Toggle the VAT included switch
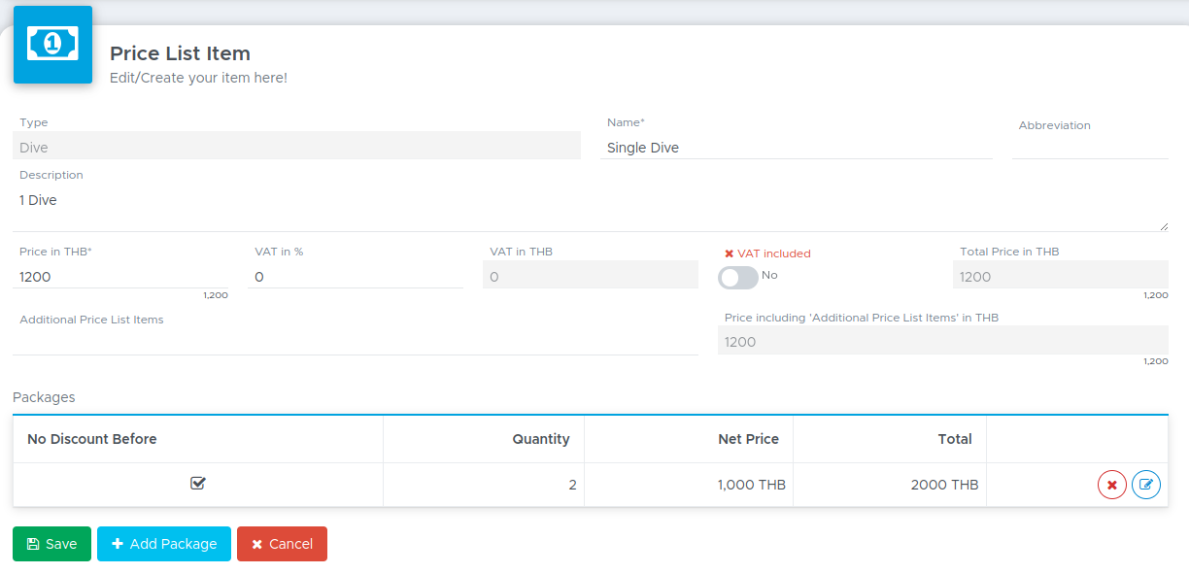The width and height of the screenshot is (1189, 574). coord(738,278)
